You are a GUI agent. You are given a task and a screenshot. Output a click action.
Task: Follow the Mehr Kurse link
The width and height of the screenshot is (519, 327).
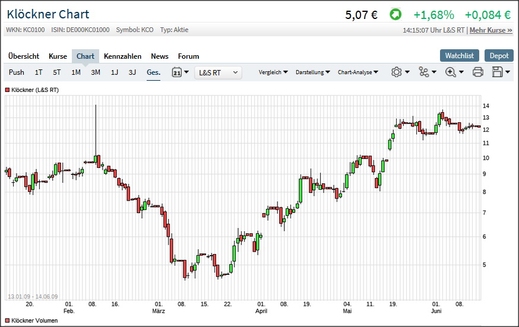tap(491, 30)
